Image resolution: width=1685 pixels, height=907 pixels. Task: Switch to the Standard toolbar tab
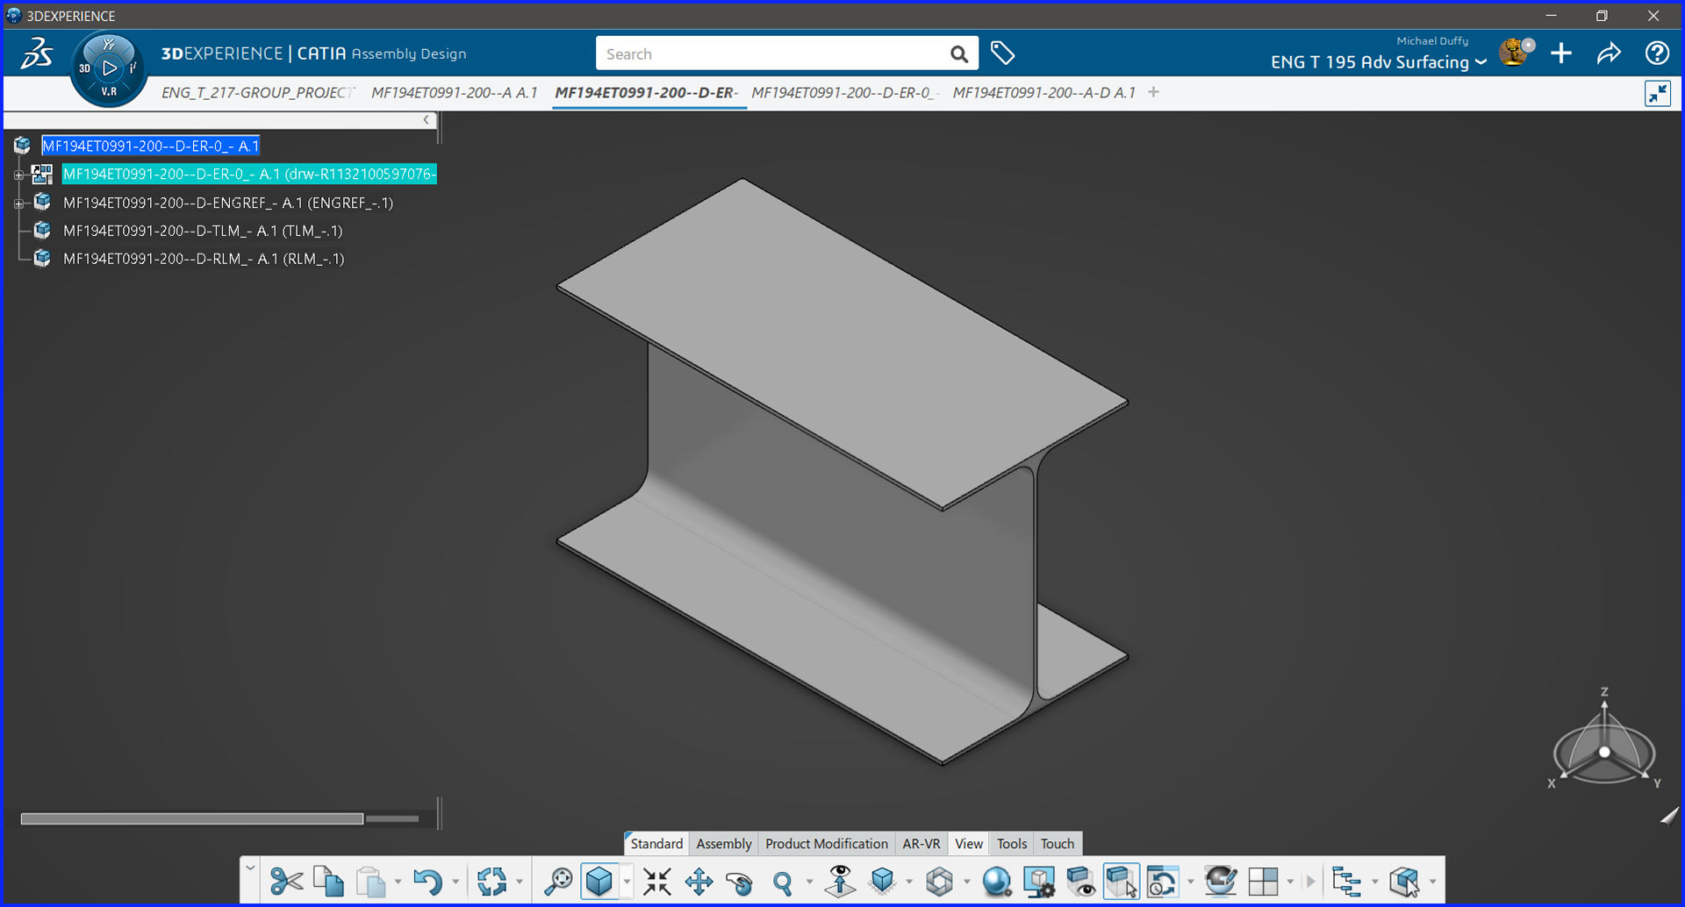[656, 843]
